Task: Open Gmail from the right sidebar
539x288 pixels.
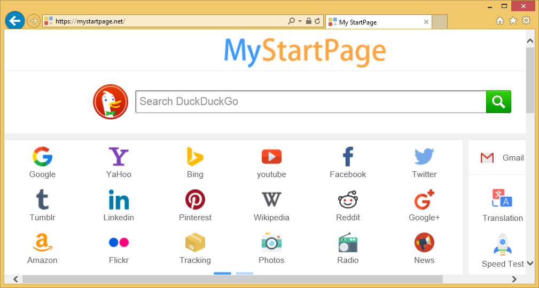Action: (502, 158)
